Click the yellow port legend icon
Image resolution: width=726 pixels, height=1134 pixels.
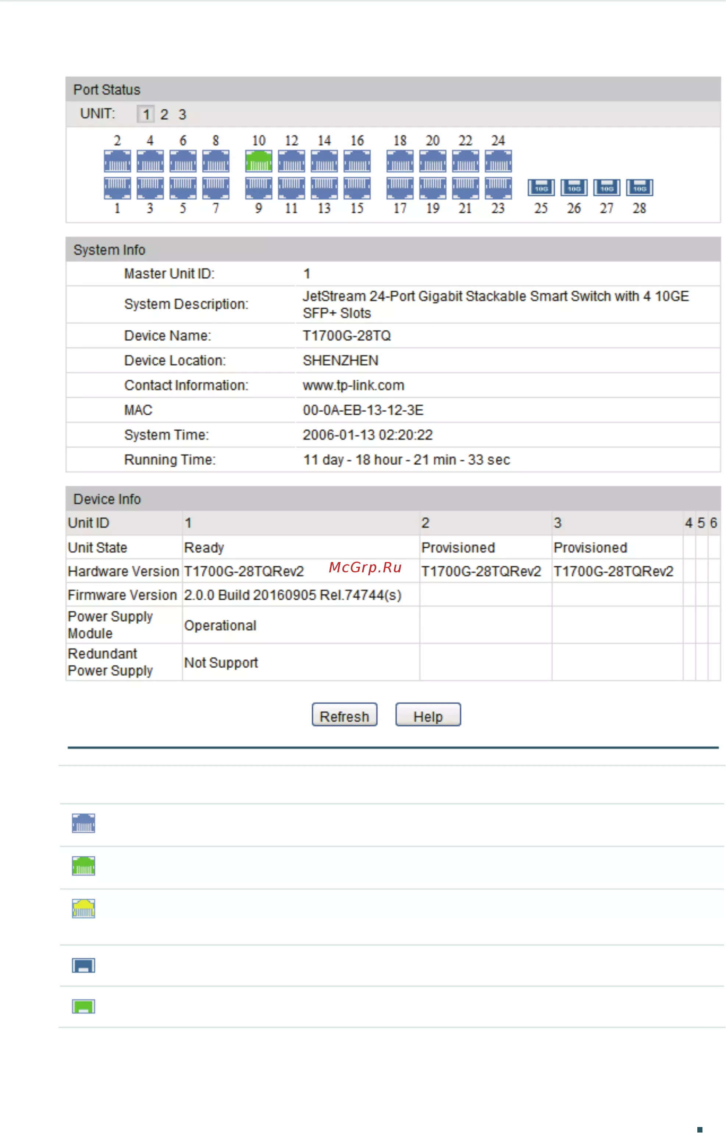pyautogui.click(x=83, y=908)
